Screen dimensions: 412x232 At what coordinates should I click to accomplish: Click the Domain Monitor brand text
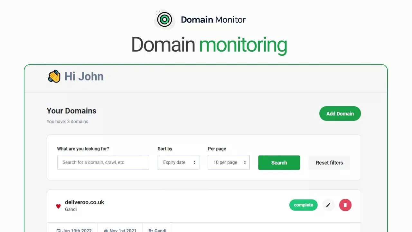[213, 20]
